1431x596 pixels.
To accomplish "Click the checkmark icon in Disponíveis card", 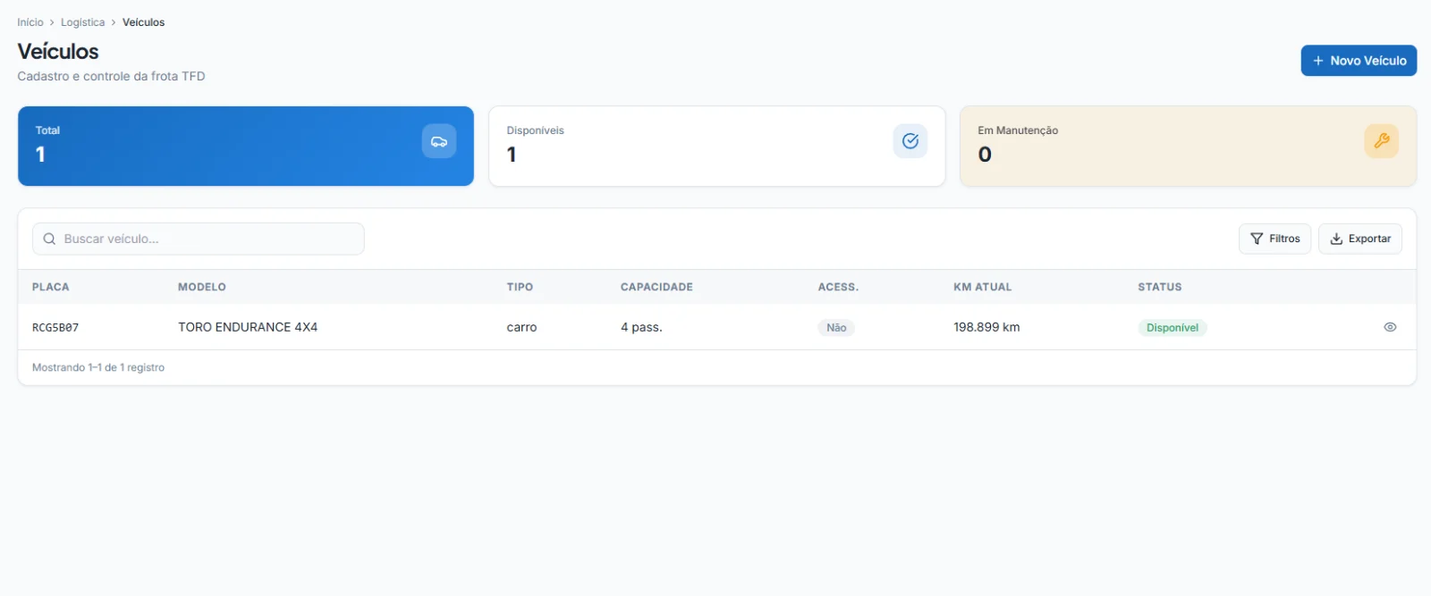I will pyautogui.click(x=910, y=141).
